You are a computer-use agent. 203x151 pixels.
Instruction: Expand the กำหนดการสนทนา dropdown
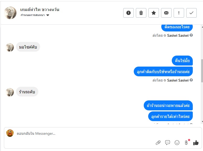point(48,15)
